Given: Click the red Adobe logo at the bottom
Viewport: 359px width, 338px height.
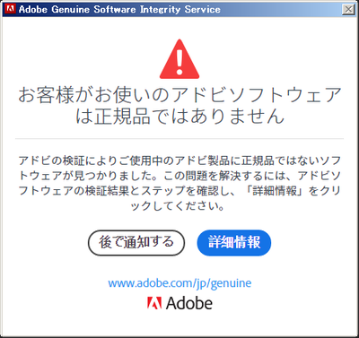Looking at the screenshot, I should pyautogui.click(x=154, y=303).
